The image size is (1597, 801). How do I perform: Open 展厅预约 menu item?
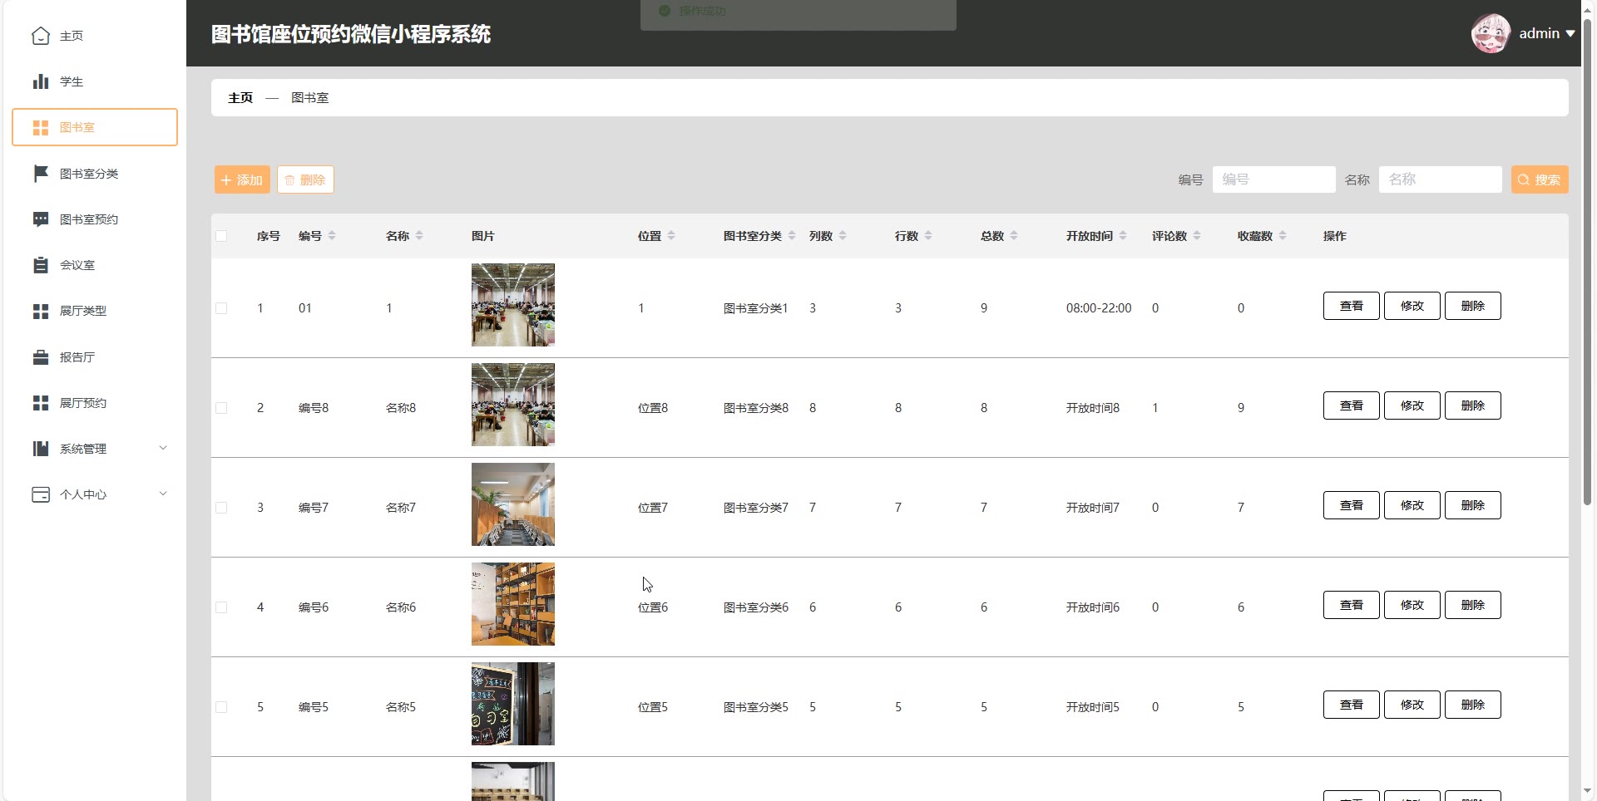tap(83, 403)
